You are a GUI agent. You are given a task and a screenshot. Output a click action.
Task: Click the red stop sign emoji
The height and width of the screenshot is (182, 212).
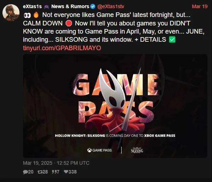(x=69, y=23)
